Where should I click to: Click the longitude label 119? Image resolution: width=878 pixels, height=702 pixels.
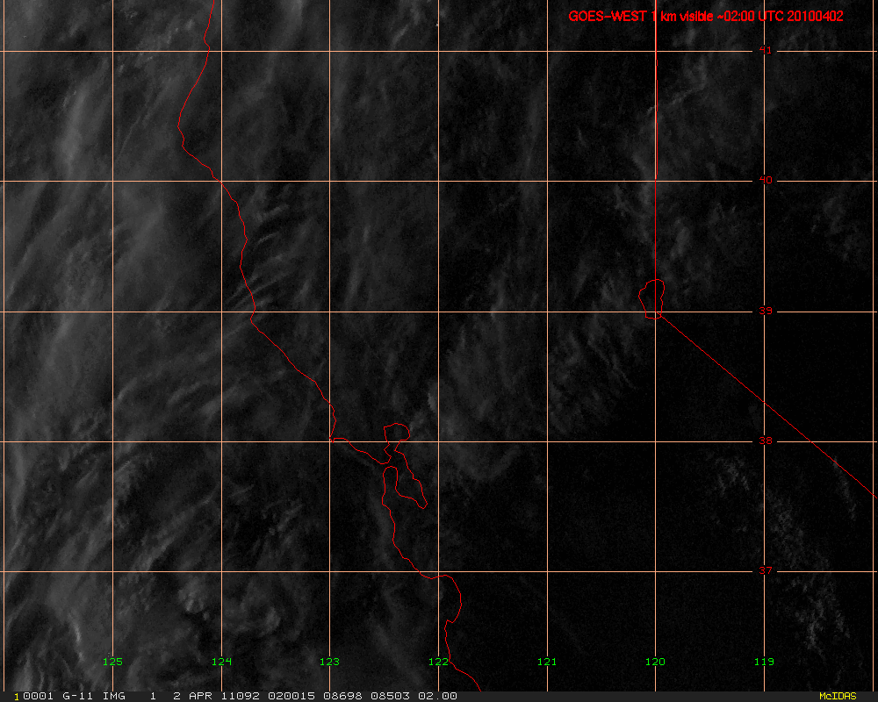point(764,662)
